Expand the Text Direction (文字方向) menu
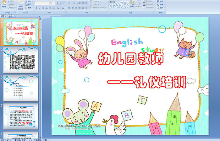This screenshot has height=141, width=220. click(x=95, y=1)
